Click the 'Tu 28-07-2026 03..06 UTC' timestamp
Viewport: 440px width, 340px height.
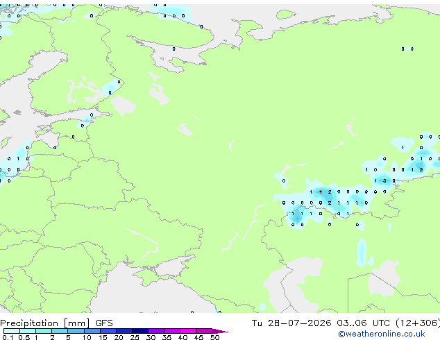(321, 323)
